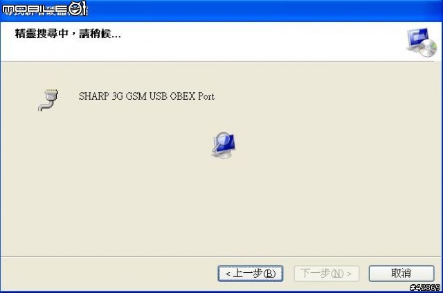This screenshot has height=293, width=443.
Task: Click the blue window title bar
Action: click(221, 11)
